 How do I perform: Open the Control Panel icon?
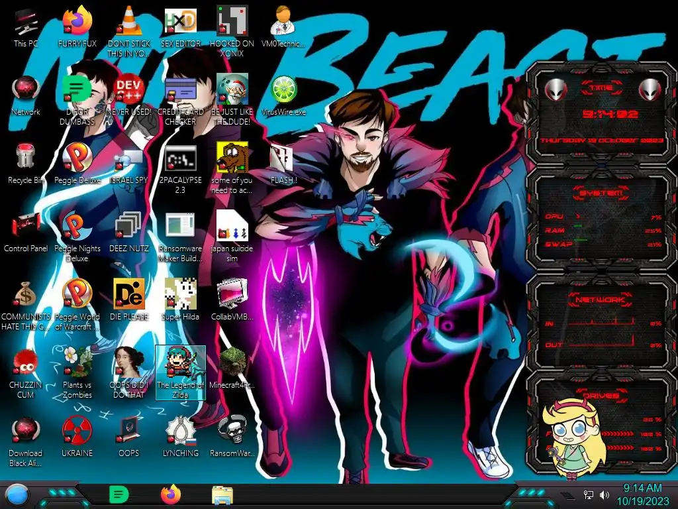(26, 231)
